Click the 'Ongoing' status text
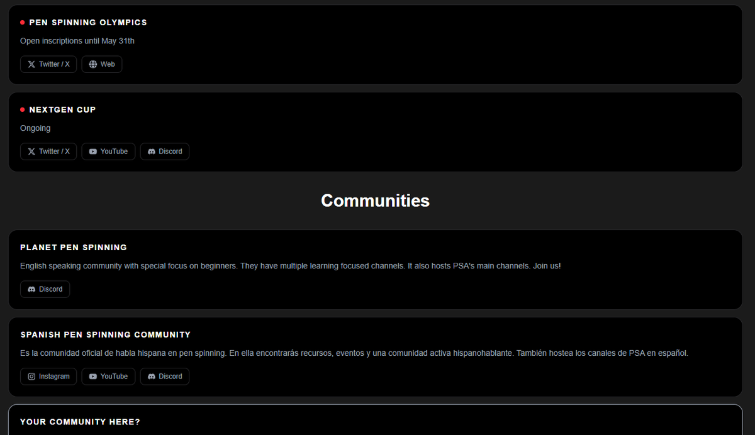 coord(35,128)
